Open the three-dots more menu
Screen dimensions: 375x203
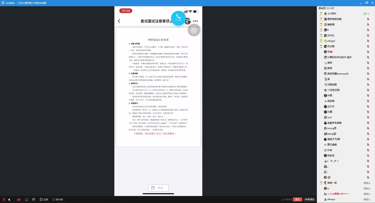coord(195,21)
